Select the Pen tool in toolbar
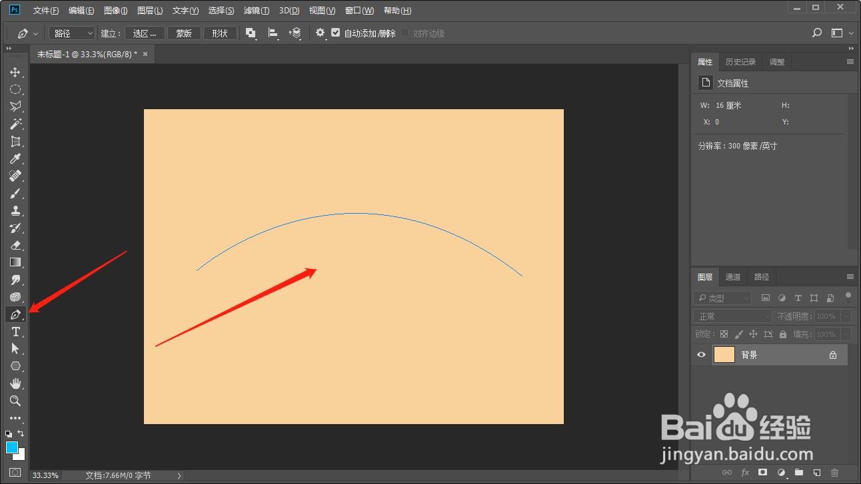 click(15, 314)
